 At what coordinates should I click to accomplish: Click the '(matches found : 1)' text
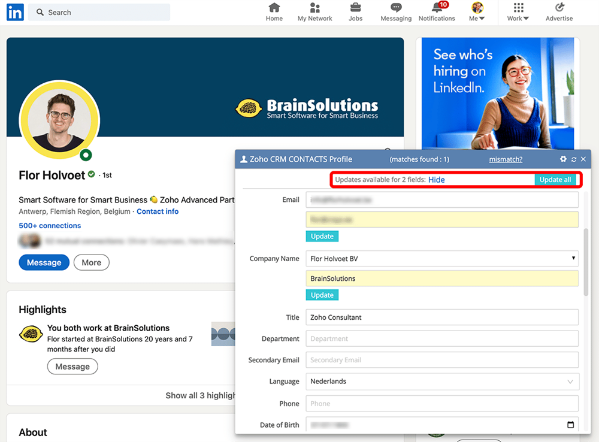tap(419, 159)
